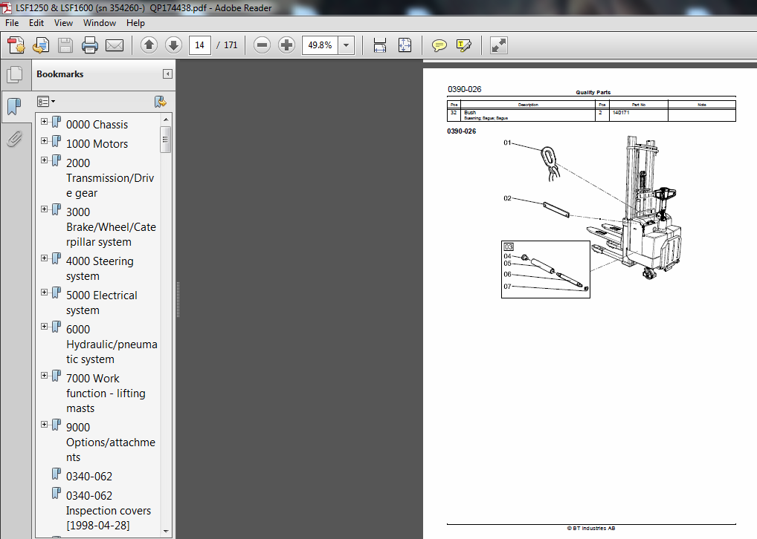Open the bookmark options menu dropdown
This screenshot has width=757, height=539.
pos(46,102)
